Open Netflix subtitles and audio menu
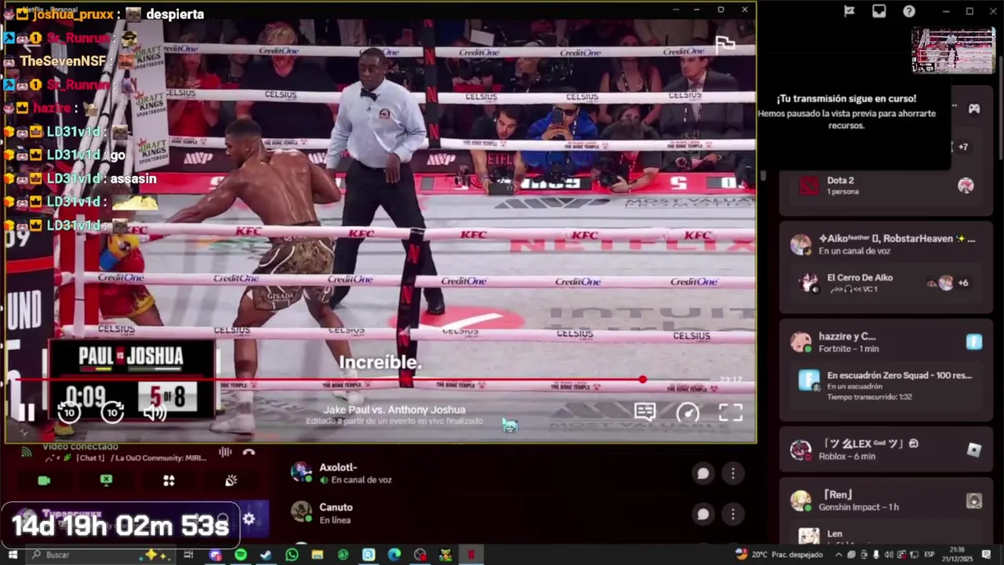This screenshot has width=1004, height=565. pyautogui.click(x=645, y=412)
